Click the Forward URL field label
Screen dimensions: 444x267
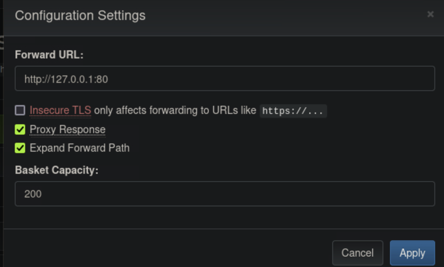tap(49, 55)
